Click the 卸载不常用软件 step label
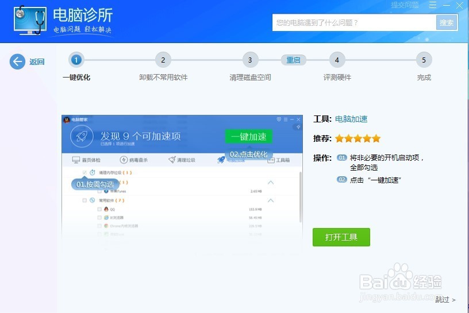This screenshot has width=469, height=313. (x=163, y=78)
